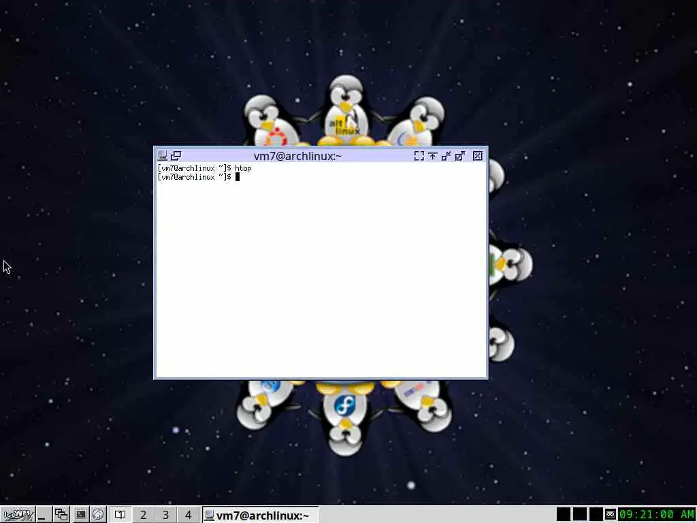The image size is (697, 523).
Task: Click the second black system monitor applet
Action: point(580,515)
